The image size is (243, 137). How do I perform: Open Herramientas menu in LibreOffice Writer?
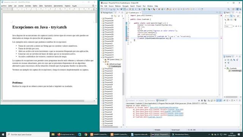click(58, 6)
